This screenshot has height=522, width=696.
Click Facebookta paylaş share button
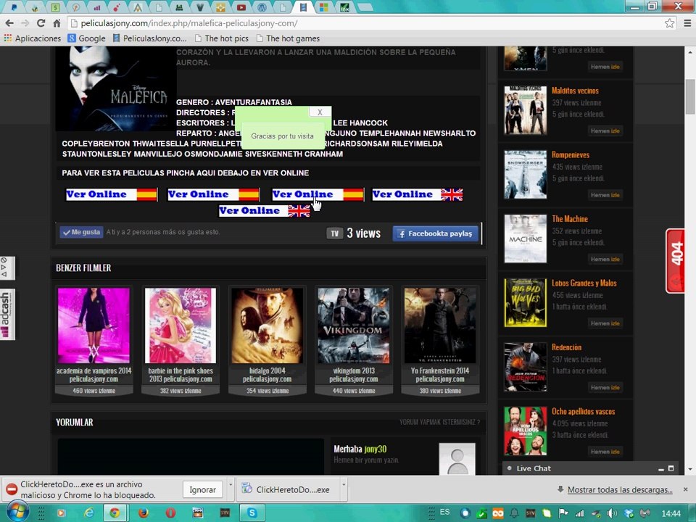[x=436, y=233]
